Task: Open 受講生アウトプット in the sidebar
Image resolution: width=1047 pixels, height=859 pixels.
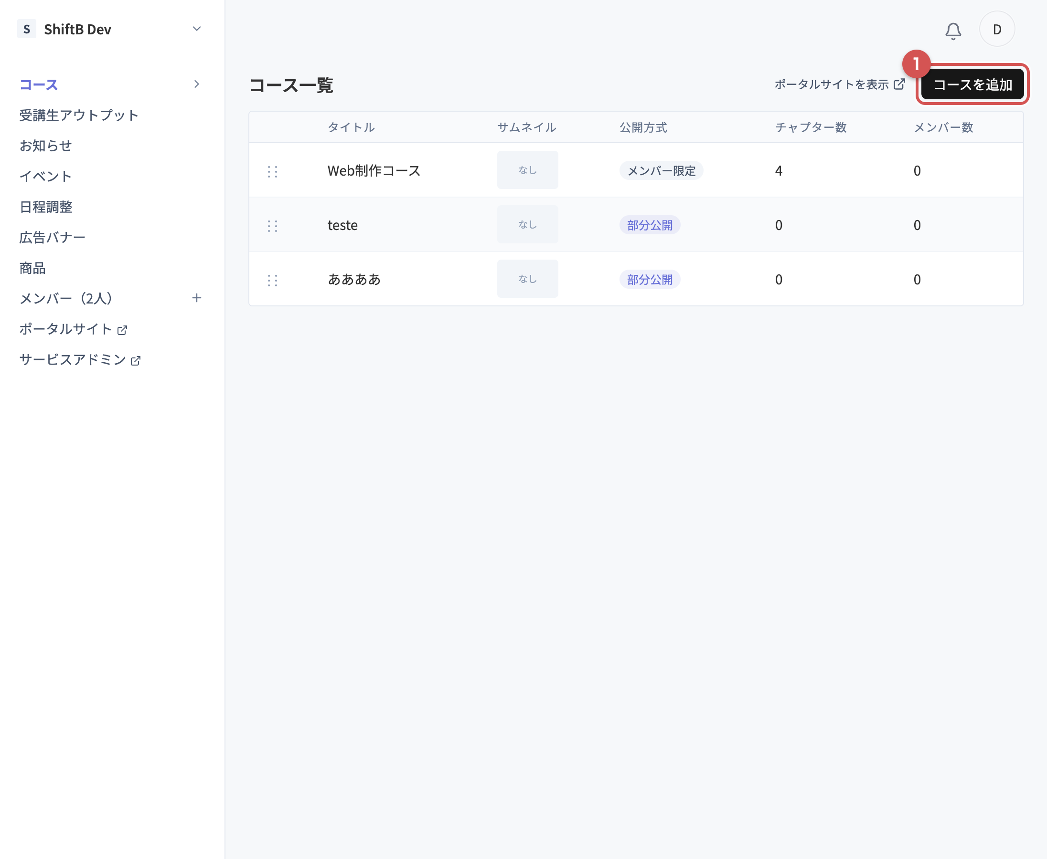Action: [x=79, y=115]
